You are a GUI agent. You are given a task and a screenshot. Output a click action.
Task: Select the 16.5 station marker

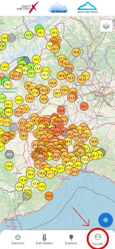tap(41, 128)
